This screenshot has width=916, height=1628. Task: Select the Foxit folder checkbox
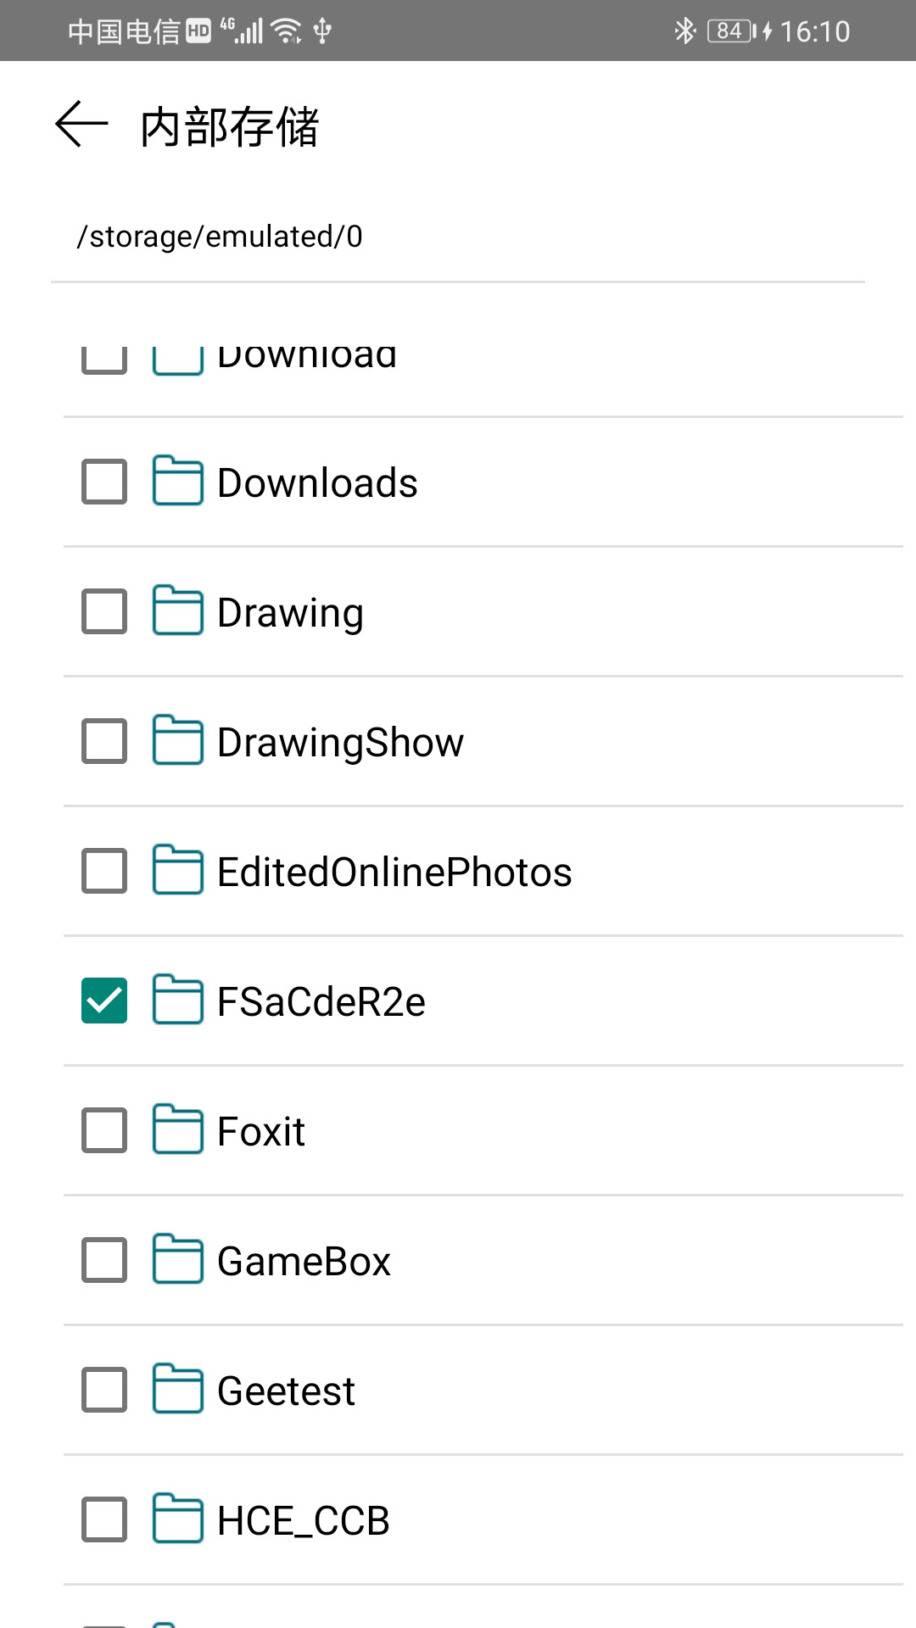(x=104, y=1130)
